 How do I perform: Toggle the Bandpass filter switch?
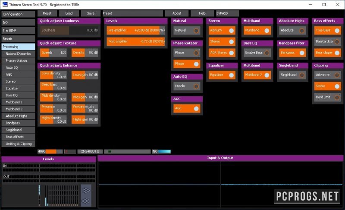[x=292, y=53]
